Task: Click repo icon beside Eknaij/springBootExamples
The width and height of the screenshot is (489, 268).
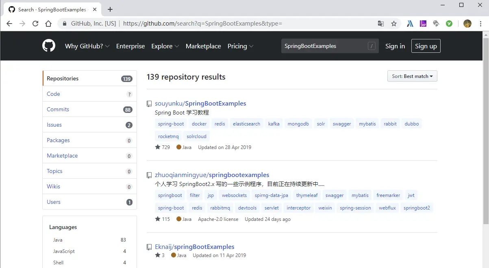Action: (149, 247)
